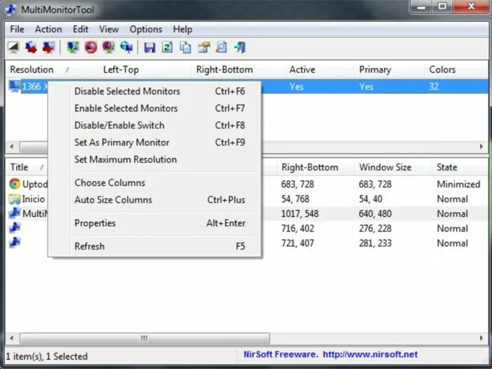Open the Action menu
492x369 pixels.
(49, 29)
